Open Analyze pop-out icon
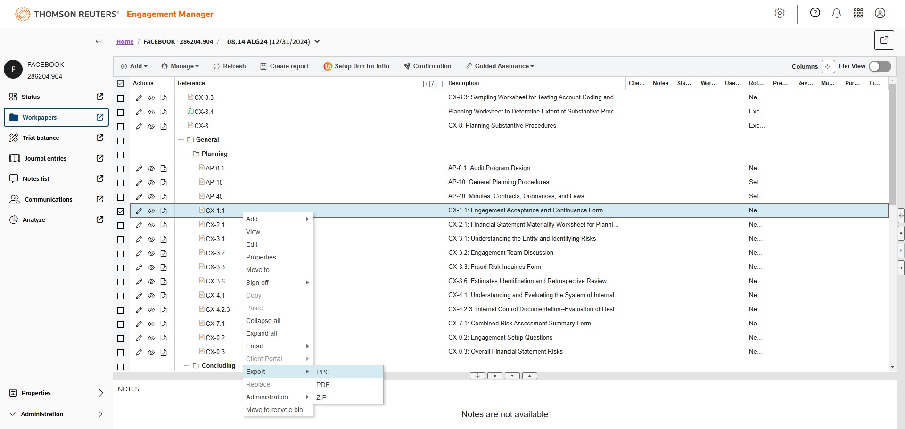 100,219
